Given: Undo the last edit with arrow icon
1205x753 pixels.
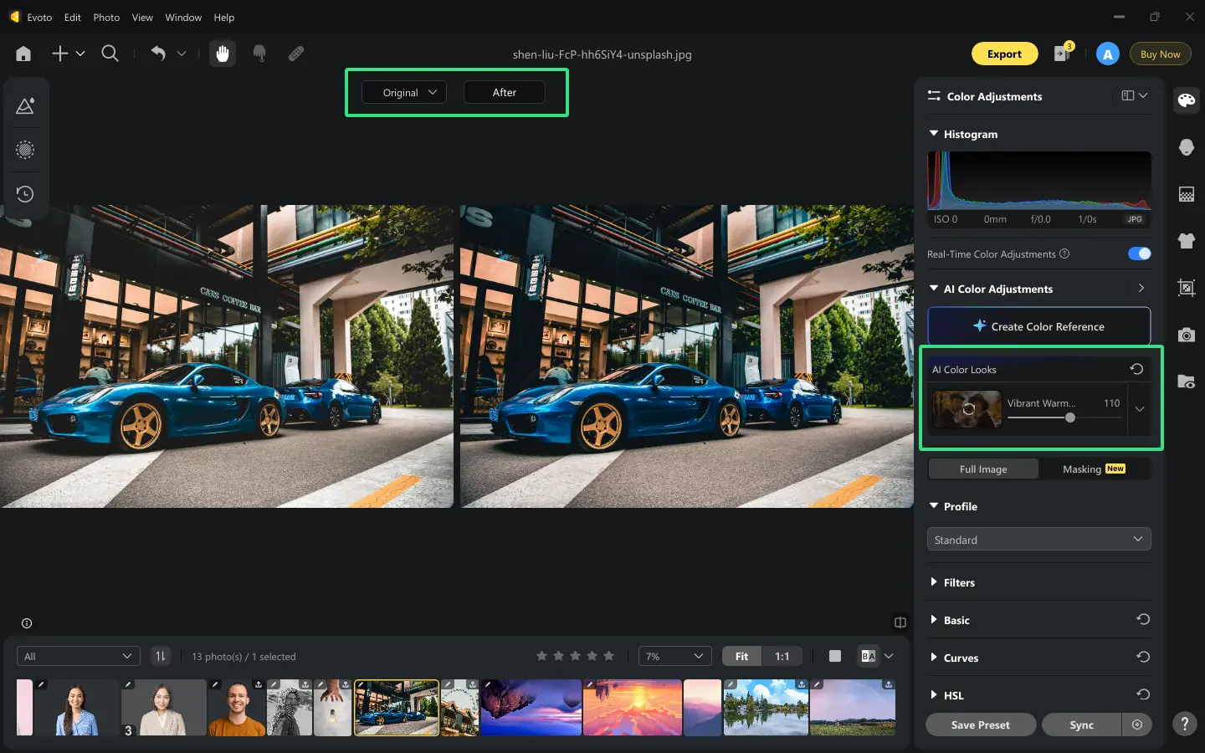Looking at the screenshot, I should point(158,54).
